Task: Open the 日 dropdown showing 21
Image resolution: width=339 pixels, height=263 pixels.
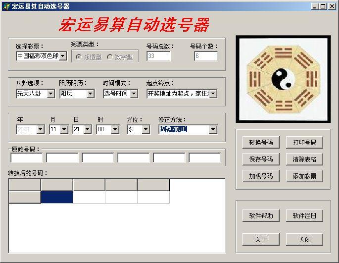Action: pos(87,129)
